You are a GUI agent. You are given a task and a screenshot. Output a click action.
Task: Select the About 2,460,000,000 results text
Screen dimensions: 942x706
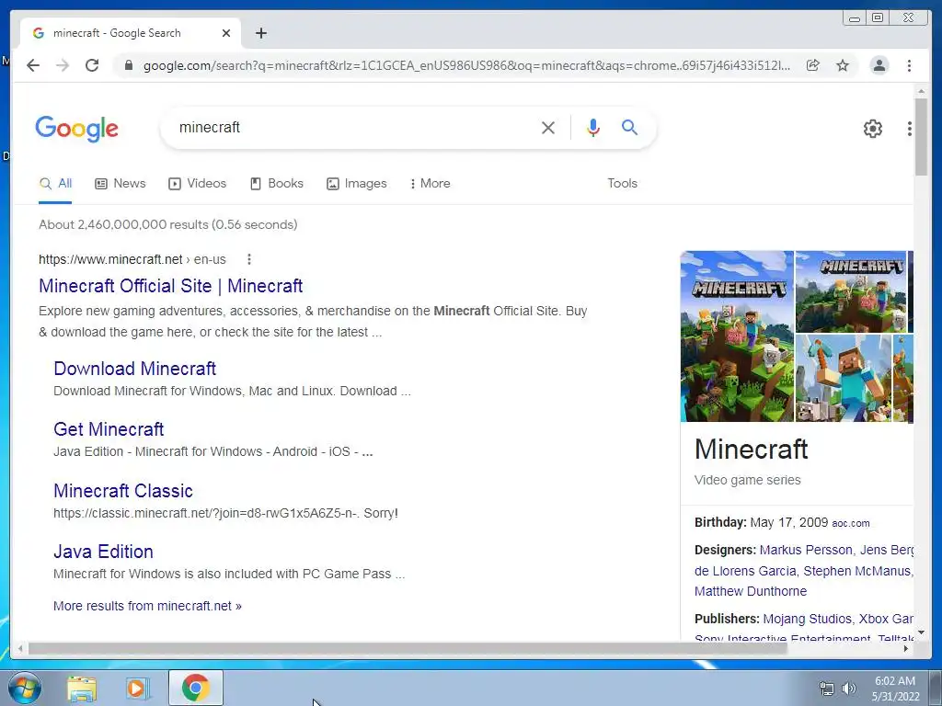168,224
